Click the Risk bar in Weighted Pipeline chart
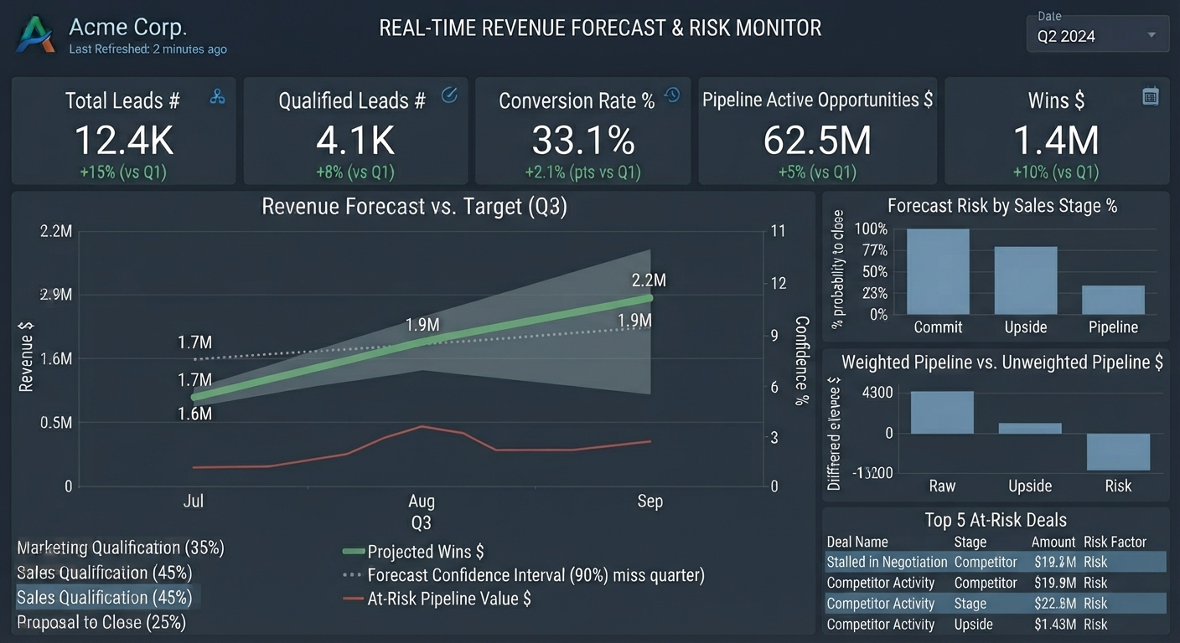This screenshot has width=1180, height=643. tap(1119, 452)
